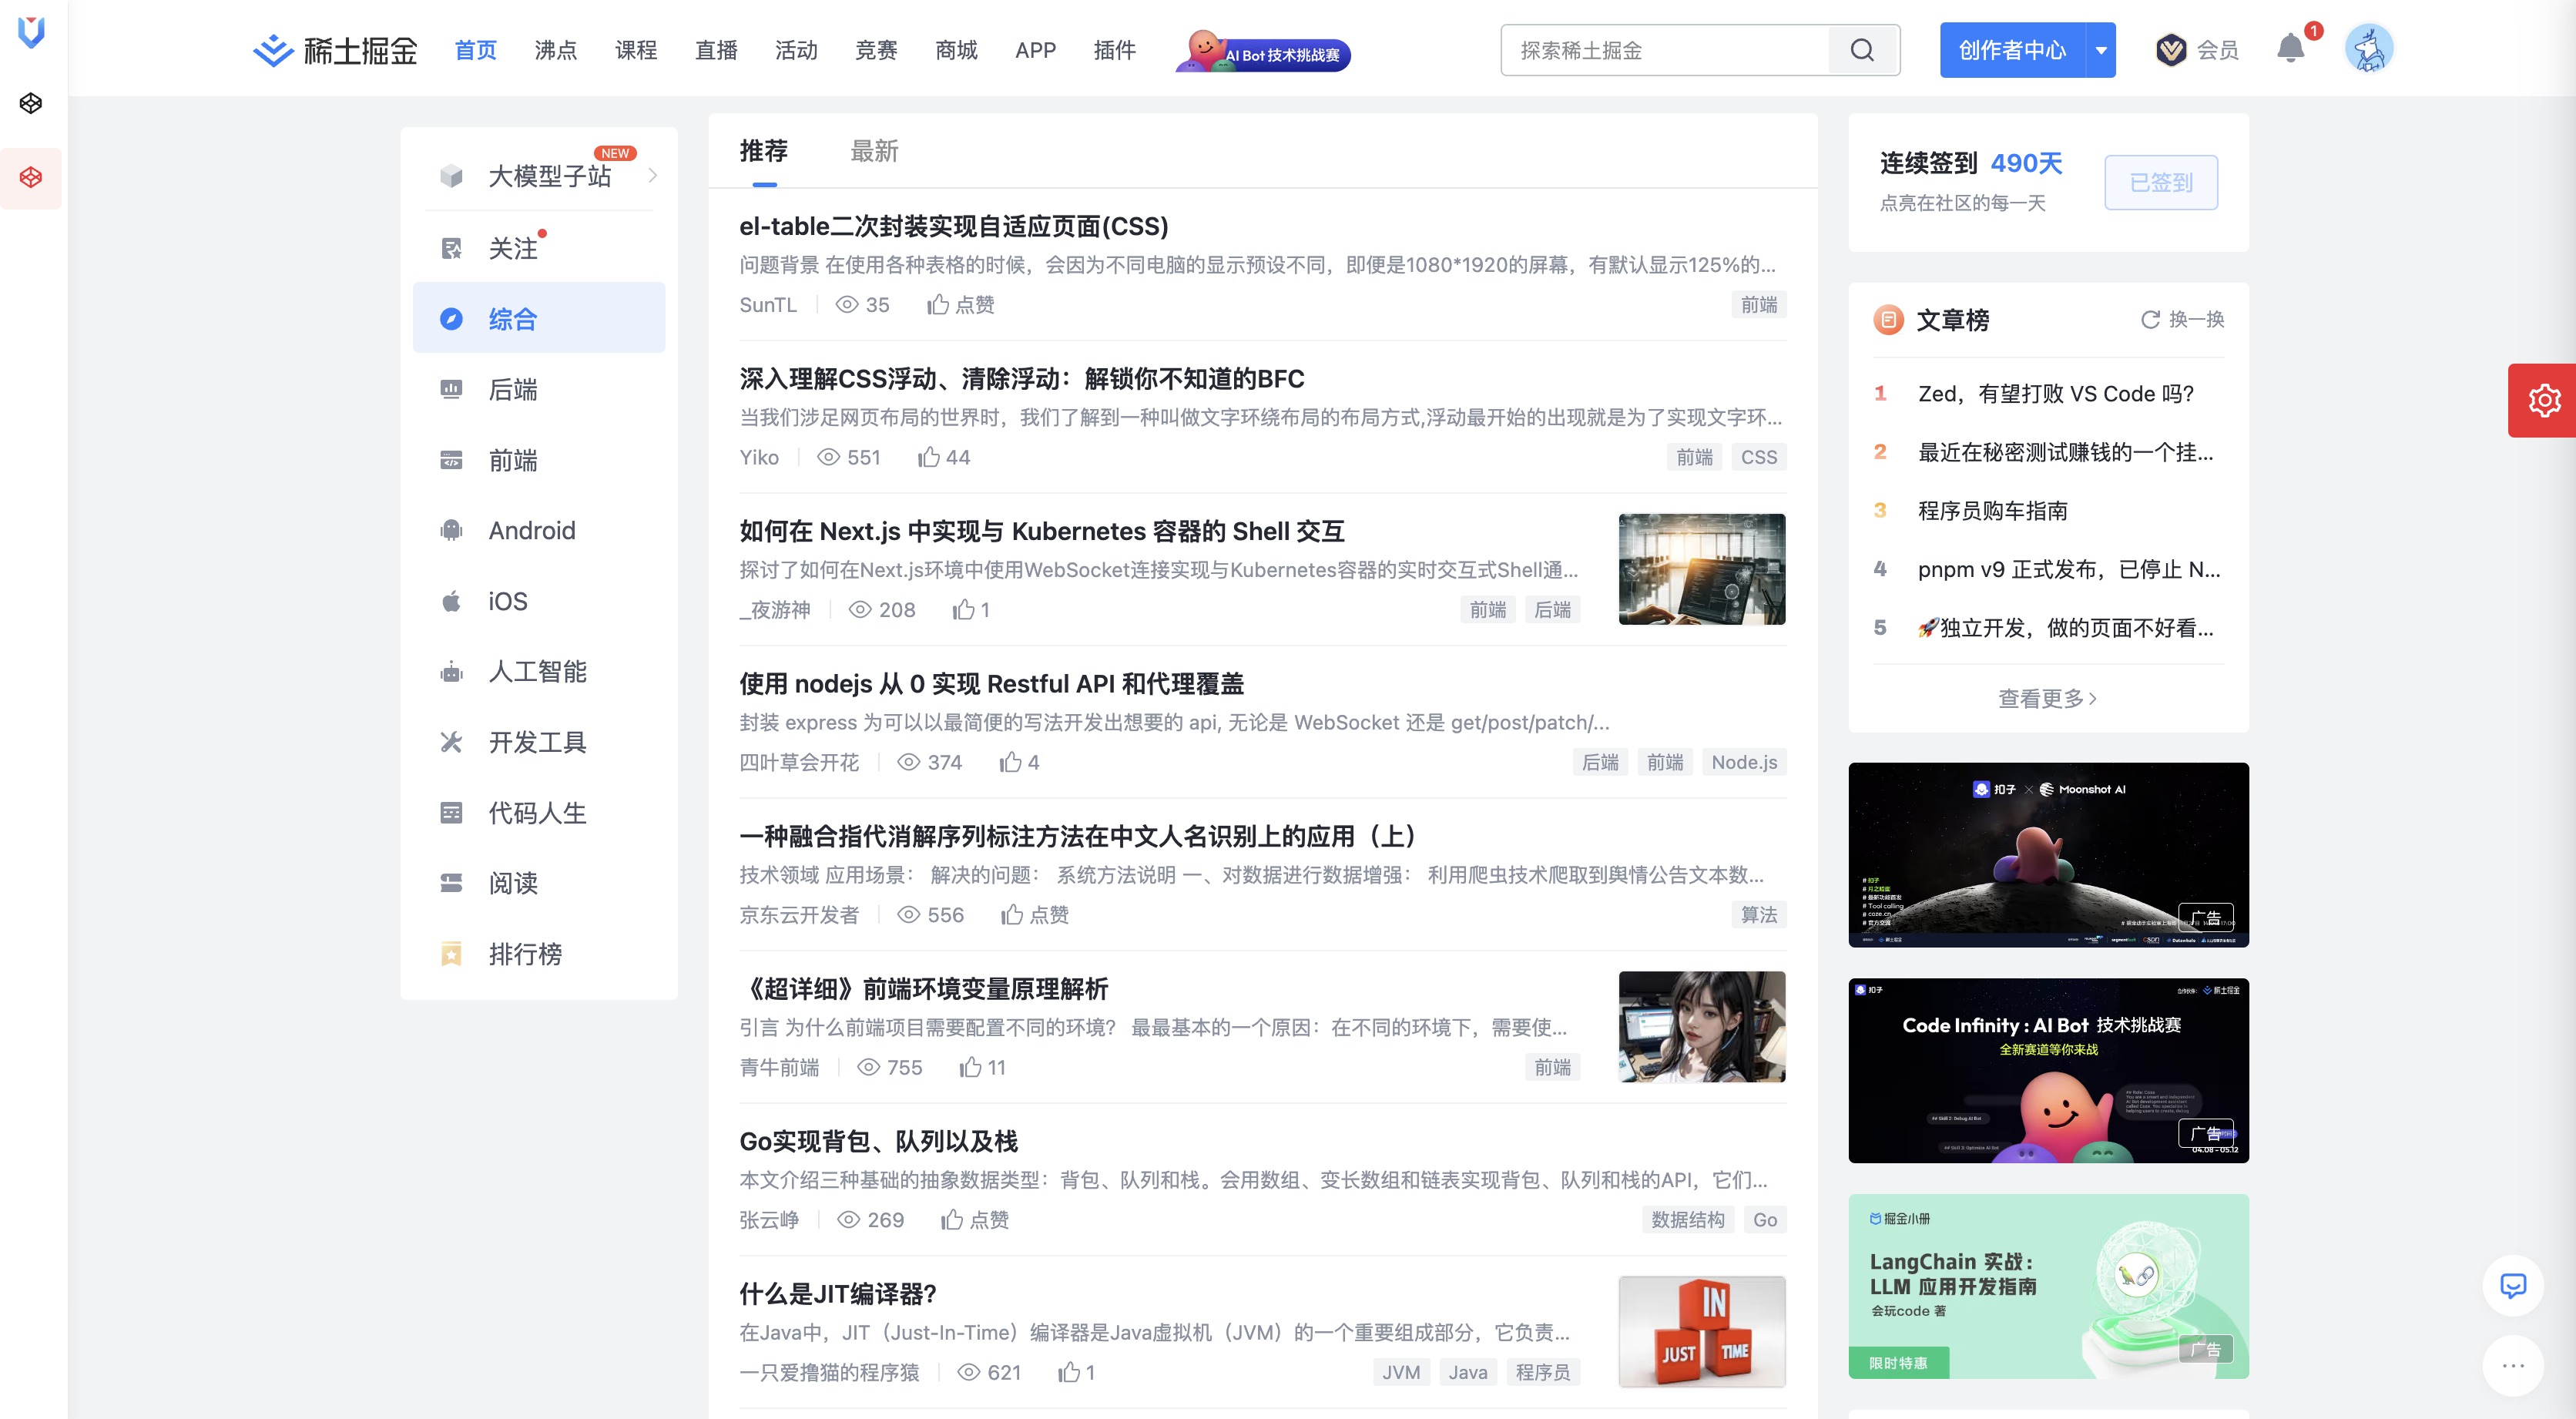
Task: Click the 算法 tag
Action: 1759,914
